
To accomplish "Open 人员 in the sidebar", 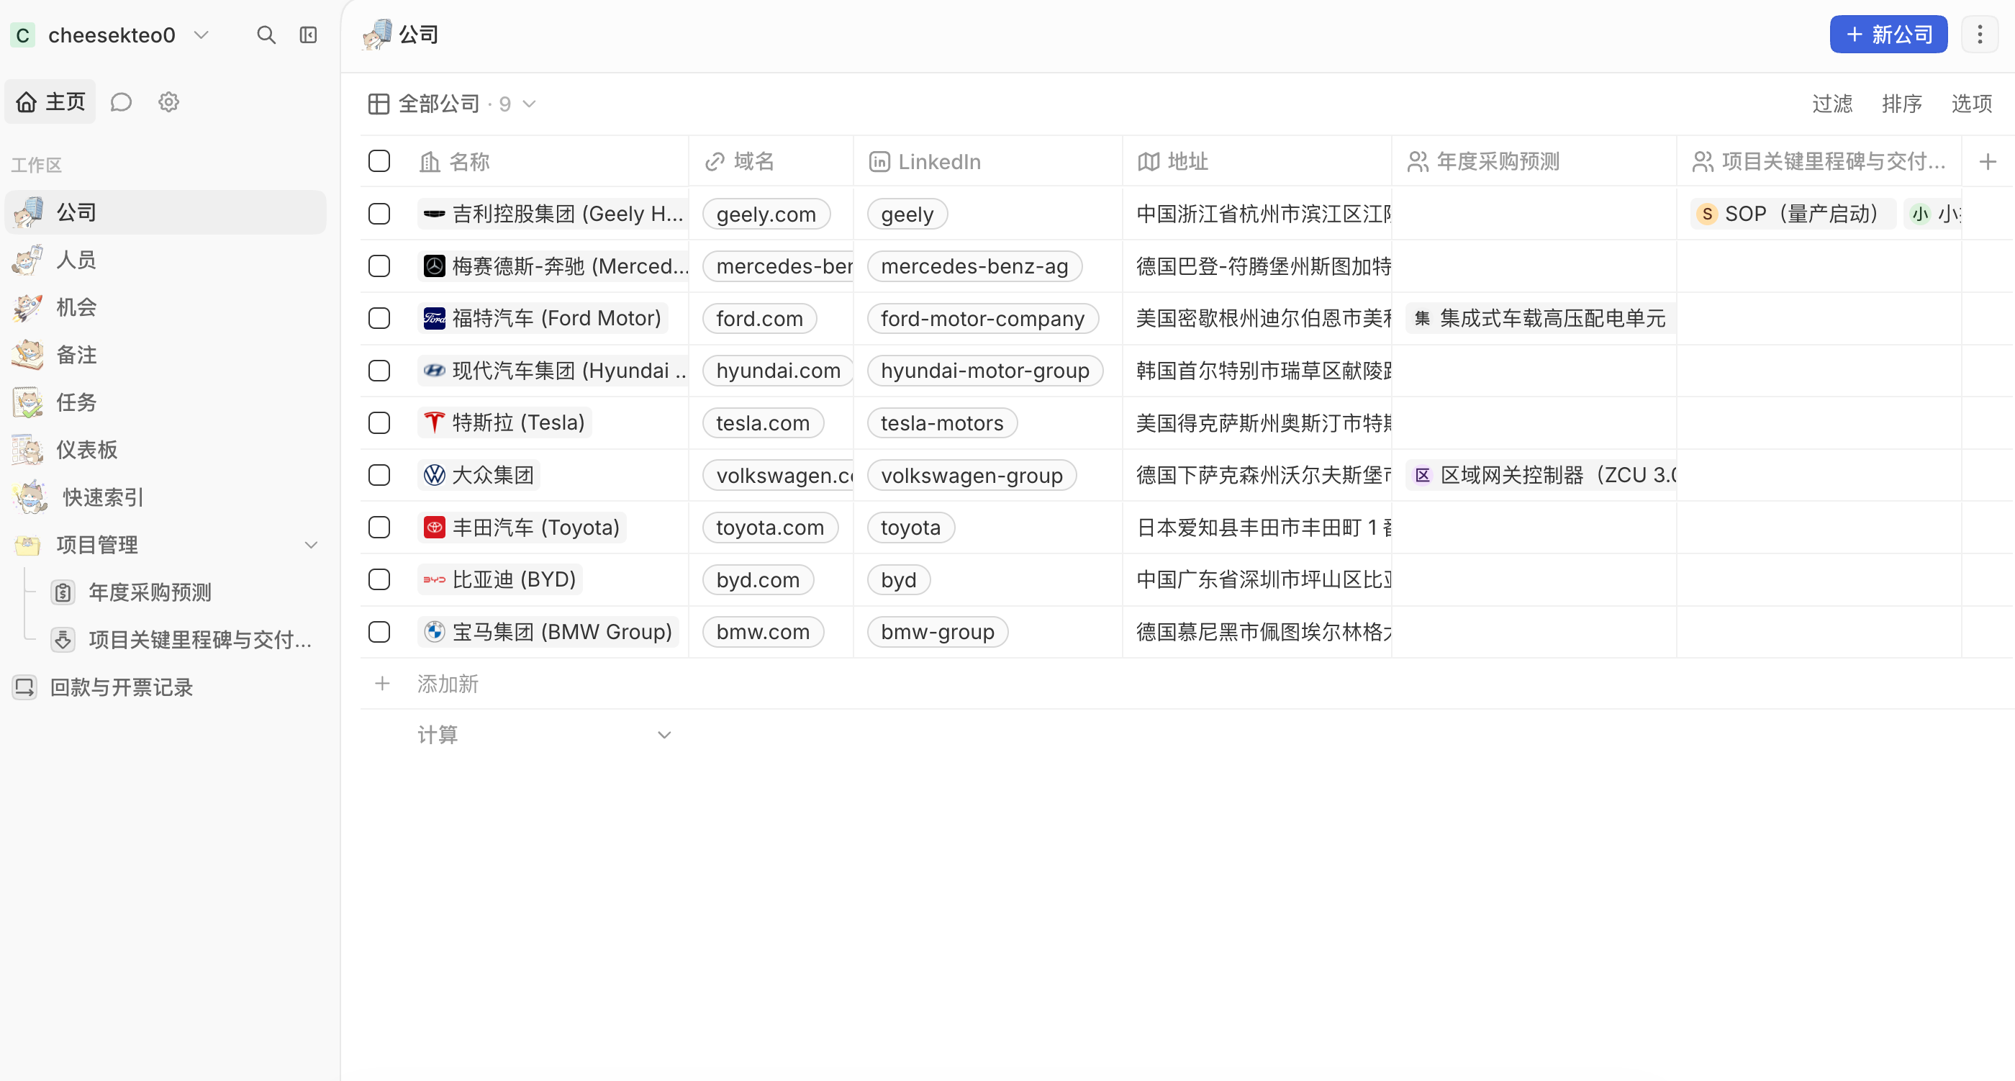I will (x=165, y=260).
